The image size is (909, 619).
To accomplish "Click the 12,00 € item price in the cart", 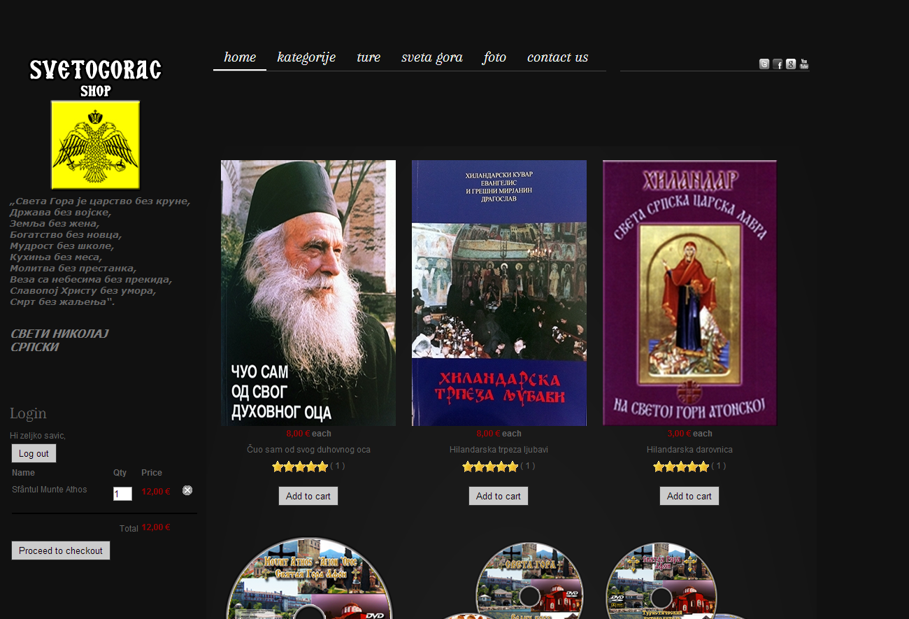I will click(x=156, y=492).
